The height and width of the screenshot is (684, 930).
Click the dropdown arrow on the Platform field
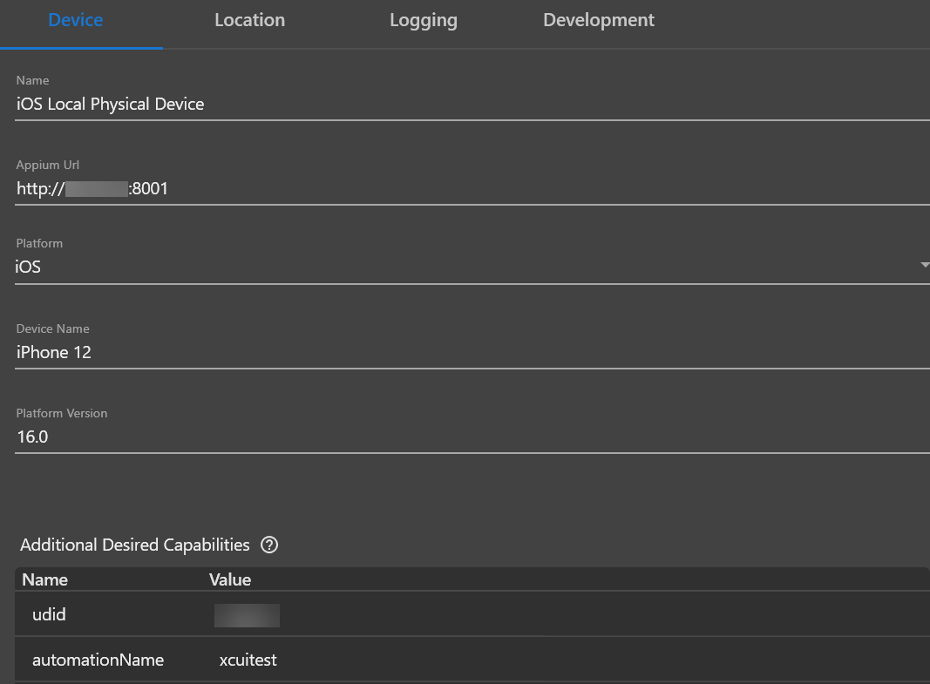point(923,265)
